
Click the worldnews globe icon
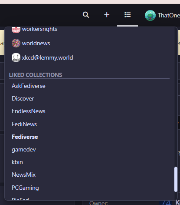[x=16, y=43]
